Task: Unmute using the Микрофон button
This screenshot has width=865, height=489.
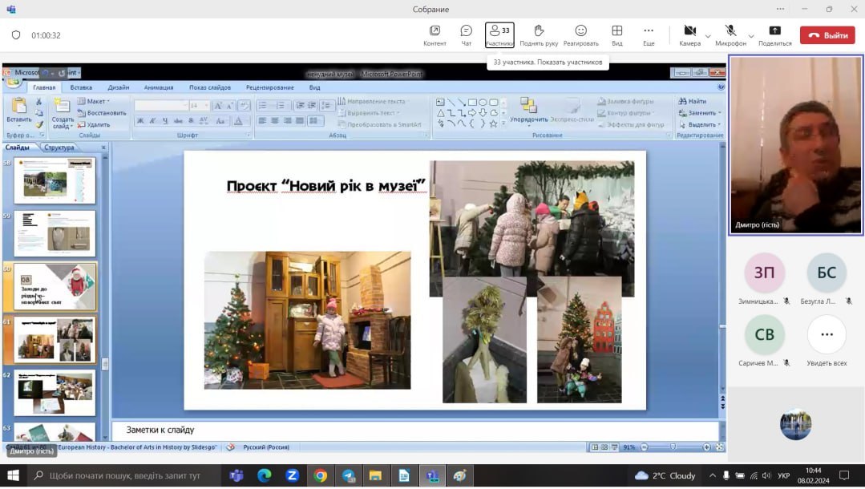Action: click(x=730, y=34)
